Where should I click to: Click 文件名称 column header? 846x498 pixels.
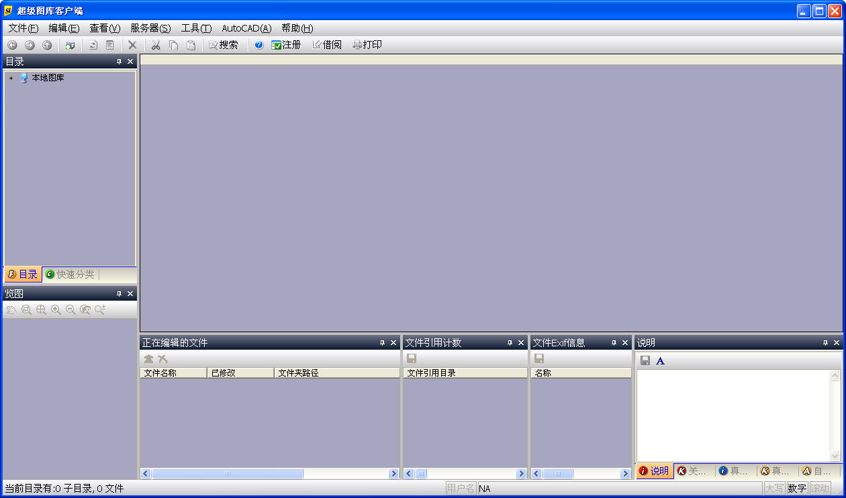[173, 373]
